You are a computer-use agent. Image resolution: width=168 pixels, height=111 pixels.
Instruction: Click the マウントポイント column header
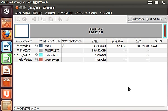coord(72,41)
